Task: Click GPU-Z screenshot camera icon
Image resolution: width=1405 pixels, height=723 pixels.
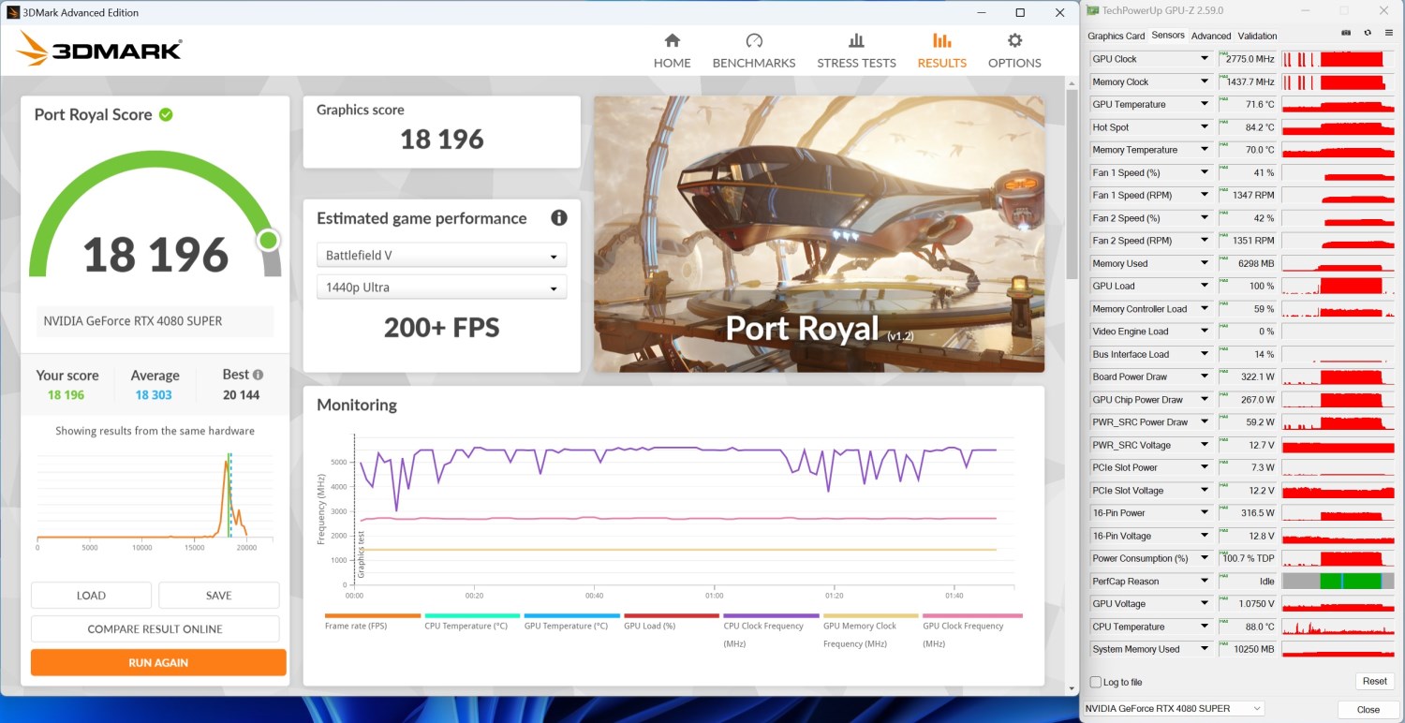Action: pos(1346,33)
